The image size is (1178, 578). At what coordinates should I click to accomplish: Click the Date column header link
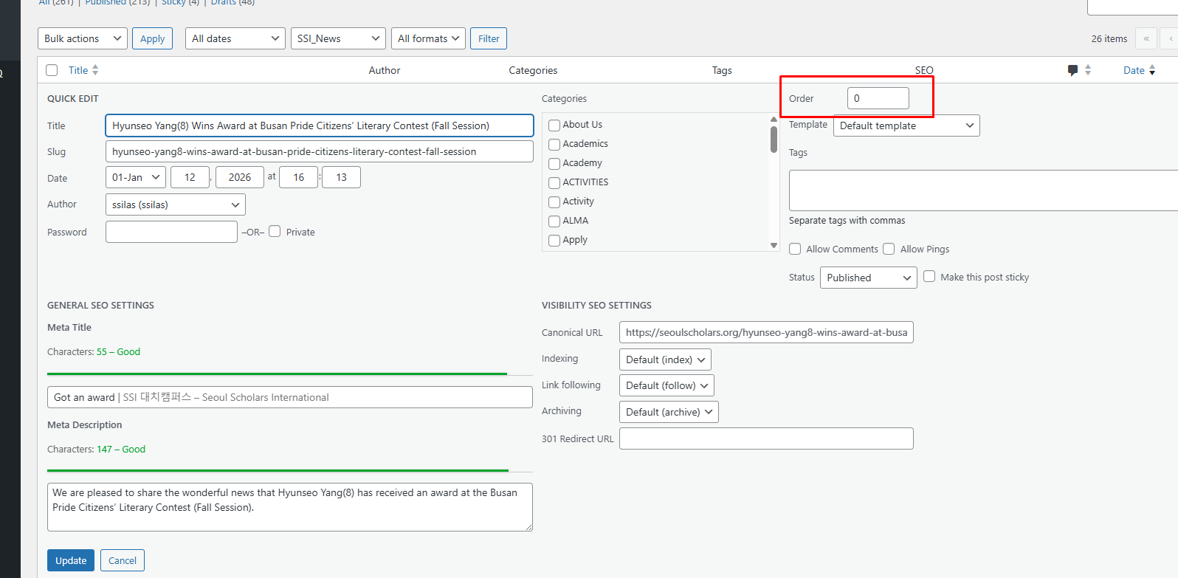pyautogui.click(x=1134, y=70)
